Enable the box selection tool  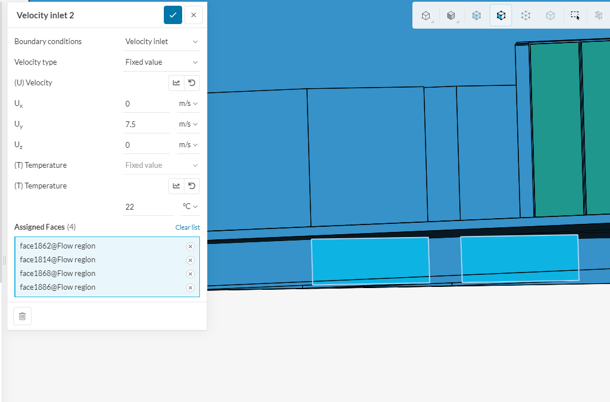[575, 15]
